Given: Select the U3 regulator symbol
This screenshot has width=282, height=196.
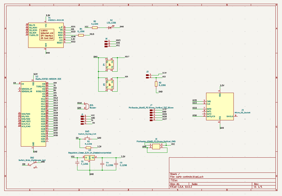Looking at the screenshot, I should pyautogui.click(x=90, y=158).
